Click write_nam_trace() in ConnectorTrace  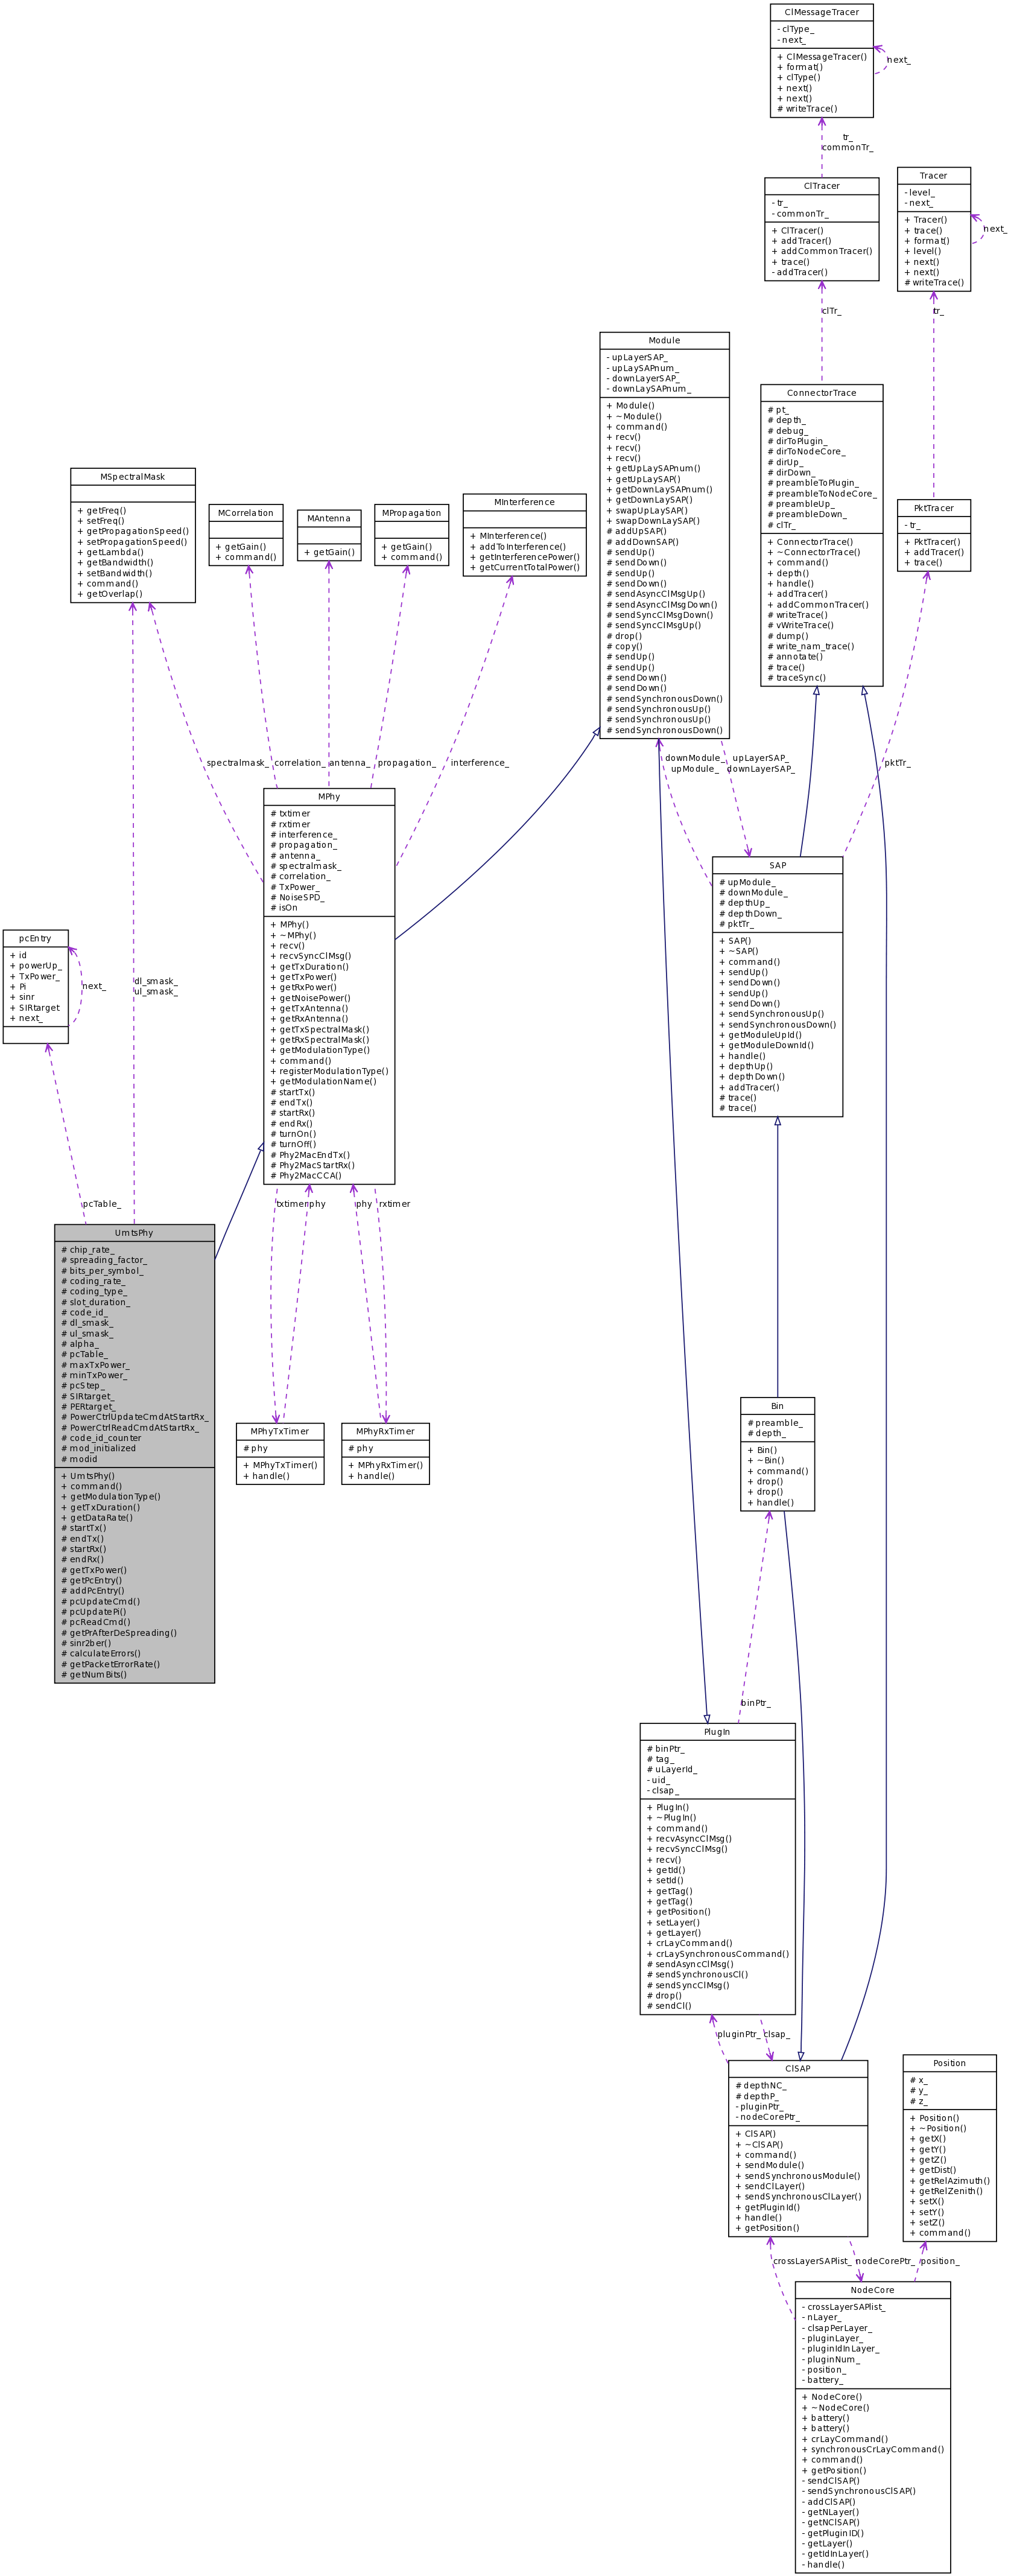tap(811, 646)
